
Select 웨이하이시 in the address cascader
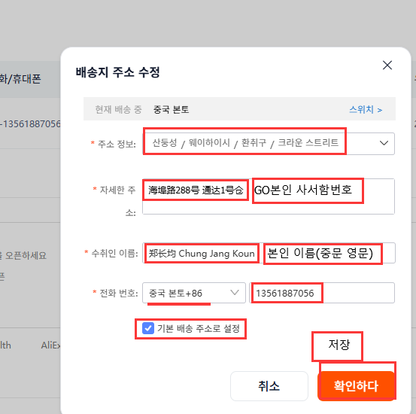(x=209, y=143)
